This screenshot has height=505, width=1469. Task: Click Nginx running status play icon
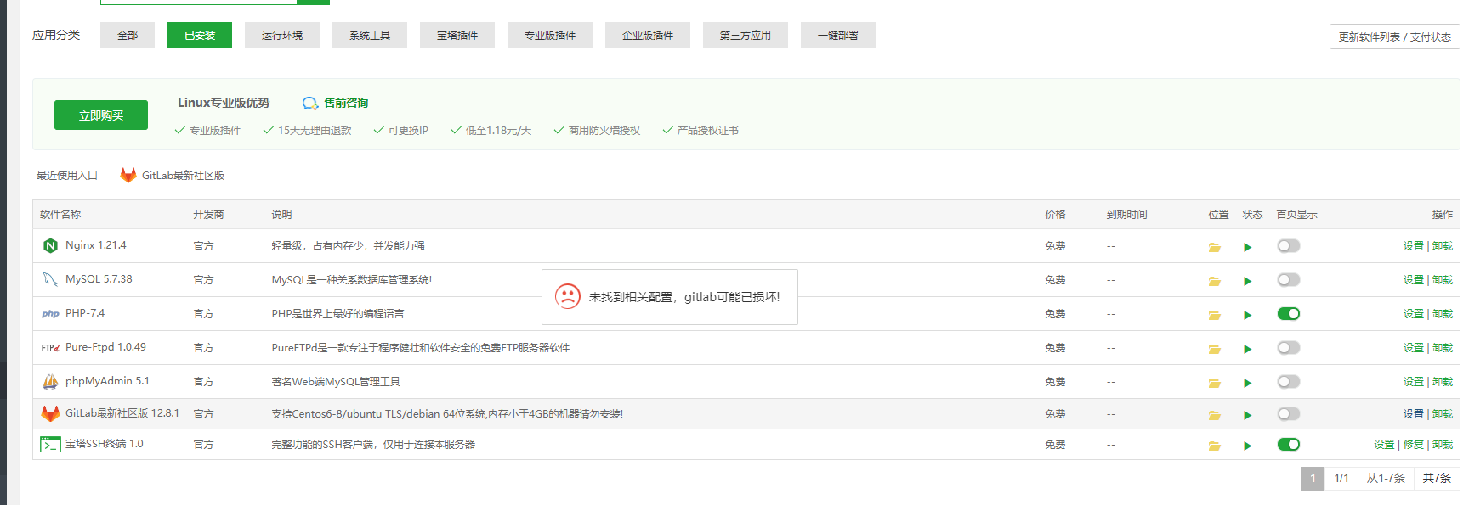pyautogui.click(x=1247, y=247)
